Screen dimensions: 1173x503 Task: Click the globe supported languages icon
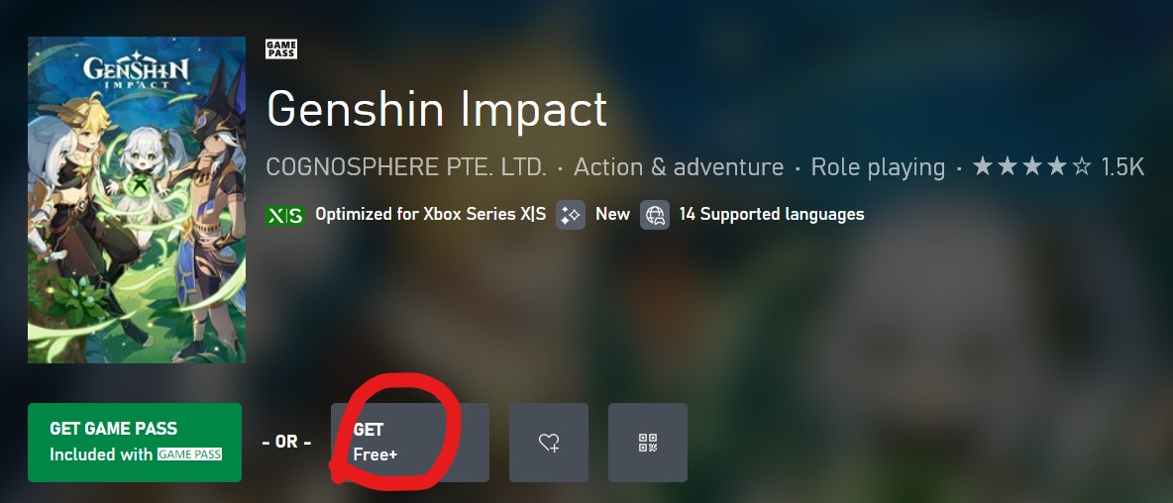coord(655,215)
